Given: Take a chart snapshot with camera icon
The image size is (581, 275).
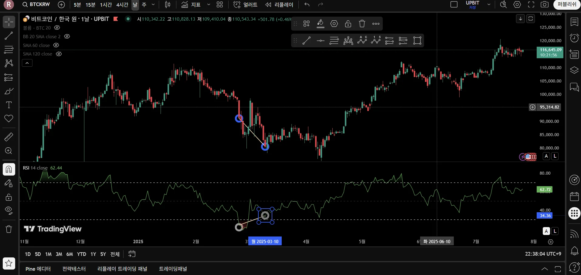Looking at the screenshot, I should point(545,5).
